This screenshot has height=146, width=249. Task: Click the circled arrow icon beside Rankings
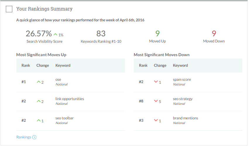pos(34,137)
